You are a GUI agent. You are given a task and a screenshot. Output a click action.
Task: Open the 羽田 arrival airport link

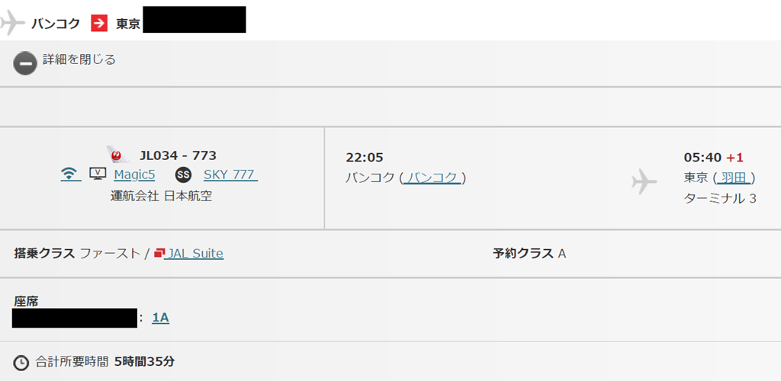point(733,178)
